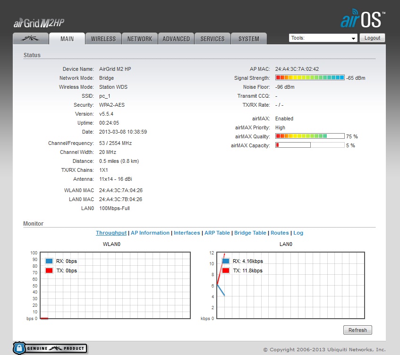Image resolution: width=400 pixels, height=355 pixels.
Task: Open the Ubiquiti logo tab
Action: [x=31, y=39]
